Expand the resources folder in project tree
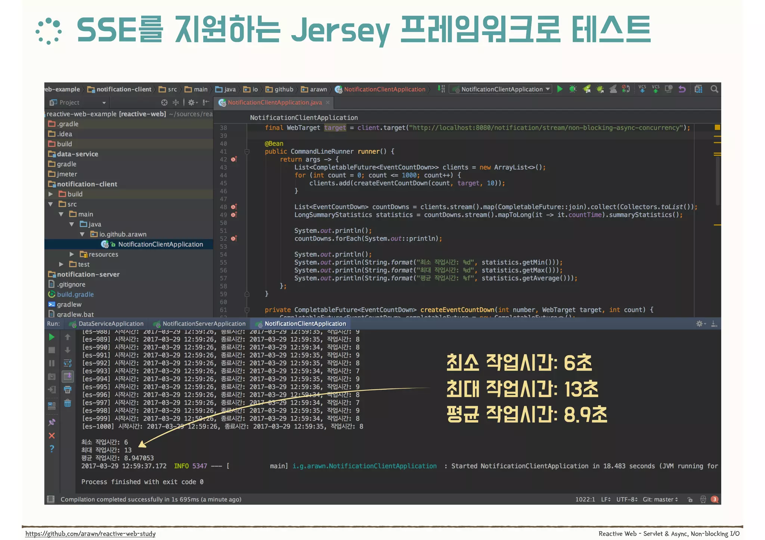765x540 pixels. pos(72,254)
